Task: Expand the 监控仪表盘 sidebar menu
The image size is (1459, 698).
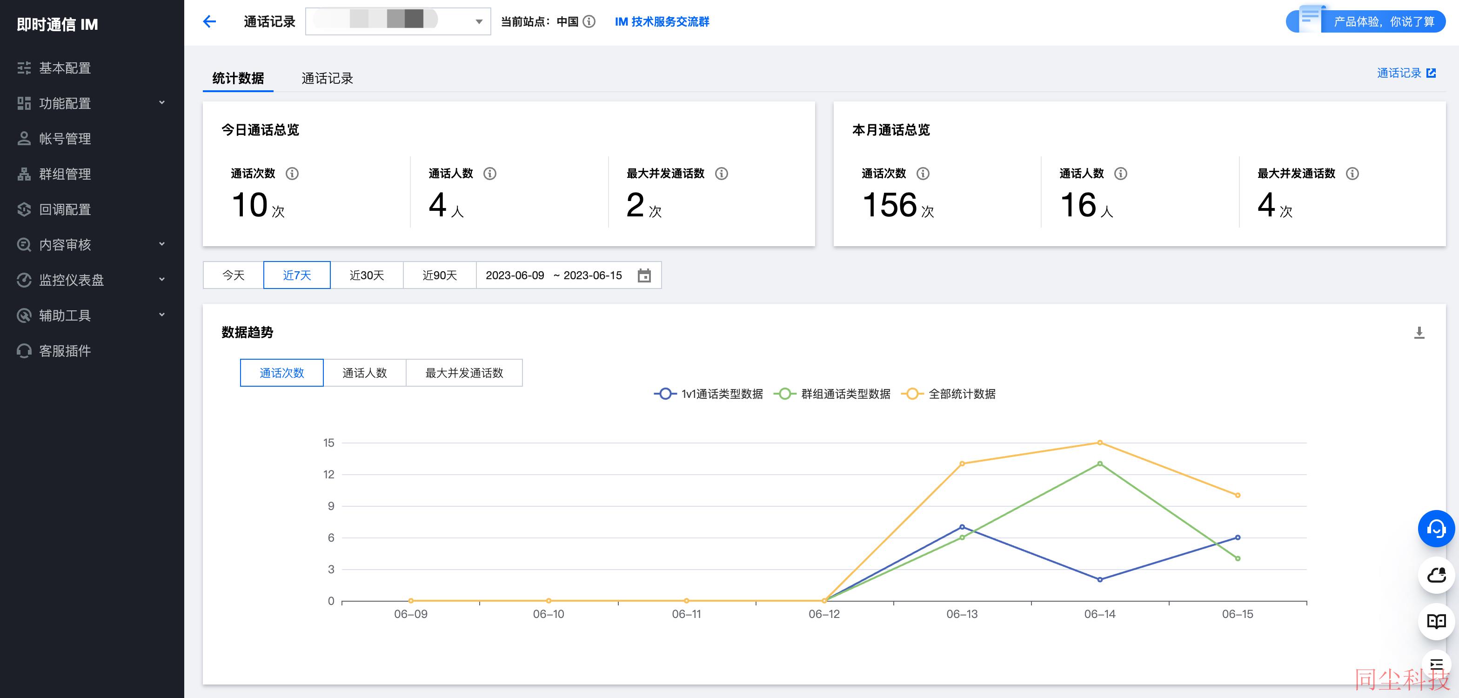Action: (92, 280)
